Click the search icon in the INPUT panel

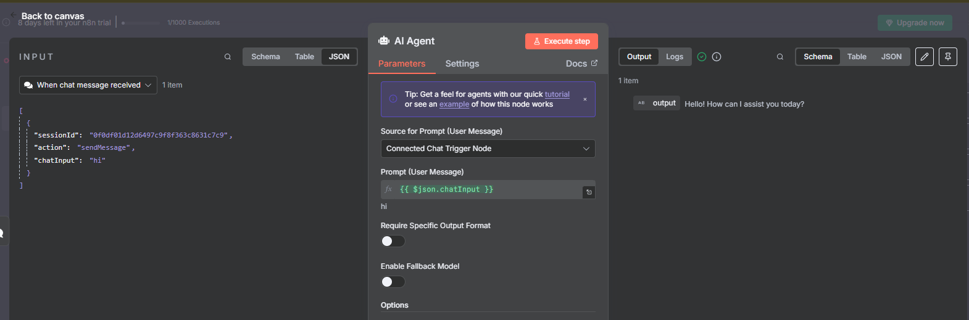point(228,57)
